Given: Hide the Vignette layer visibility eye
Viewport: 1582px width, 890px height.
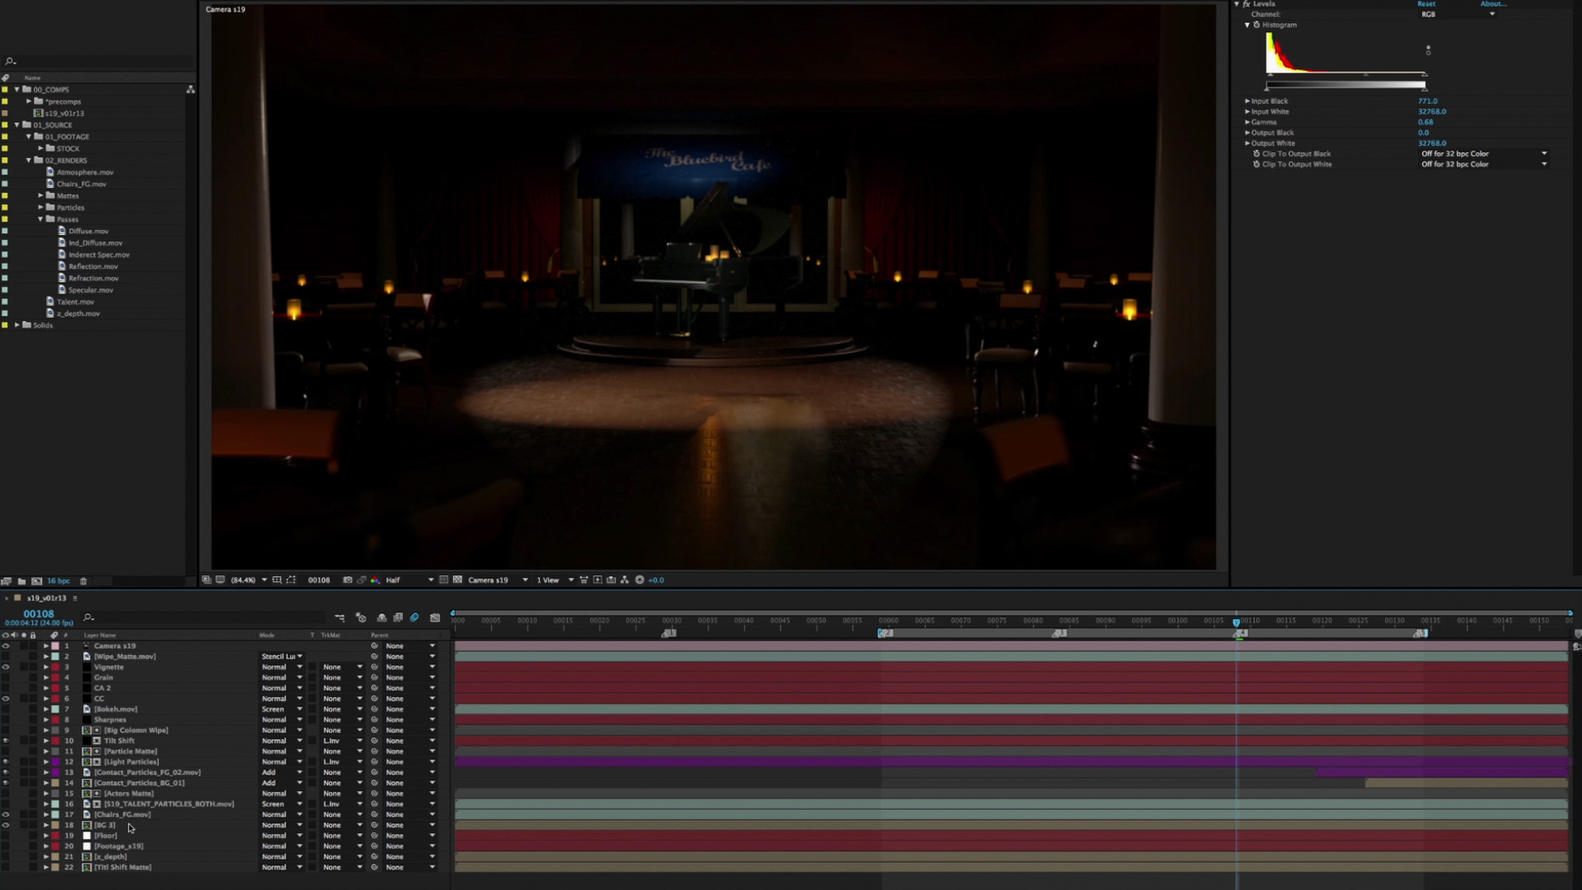Looking at the screenshot, I should (x=6, y=667).
